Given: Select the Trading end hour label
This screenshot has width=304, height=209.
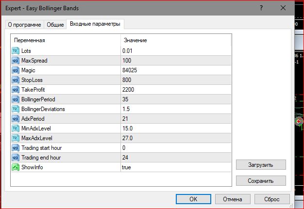Looking at the screenshot, I should (41, 158).
